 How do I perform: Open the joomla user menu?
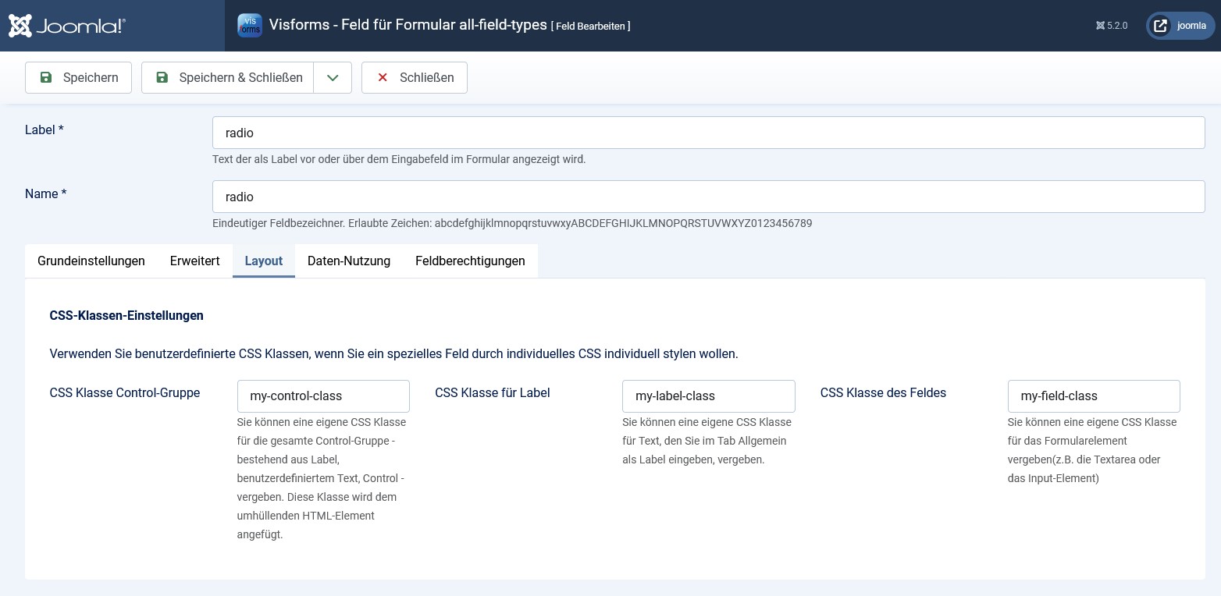point(1180,26)
